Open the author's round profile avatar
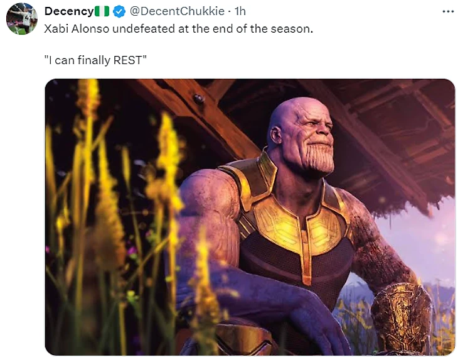The width and height of the screenshot is (458, 357). (22, 19)
